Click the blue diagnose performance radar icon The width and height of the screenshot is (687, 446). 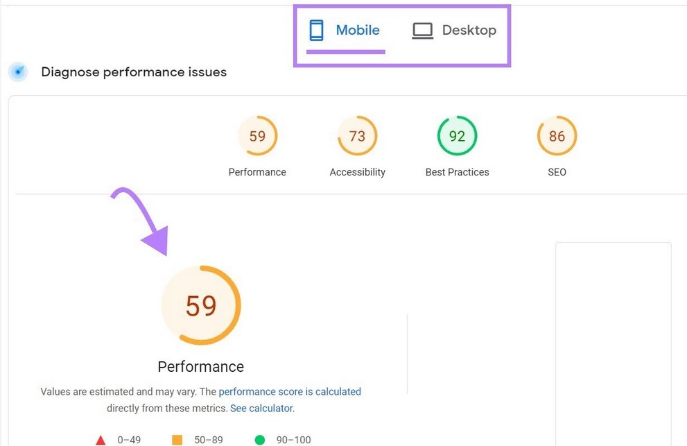tap(19, 71)
